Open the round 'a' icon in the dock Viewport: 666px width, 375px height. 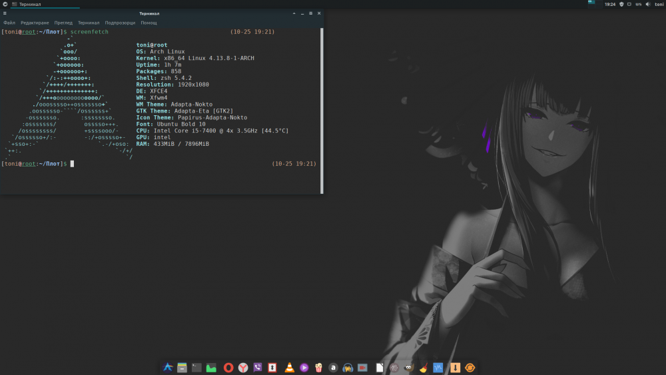coord(333,368)
